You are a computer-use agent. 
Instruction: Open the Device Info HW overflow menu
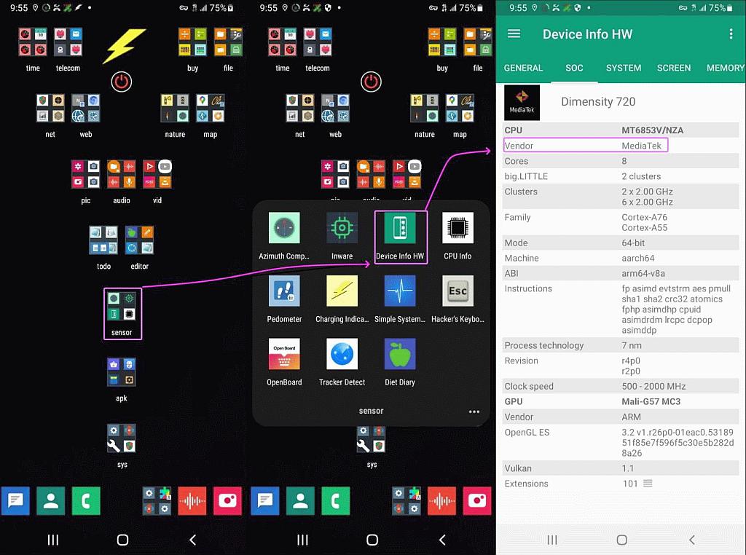click(731, 34)
